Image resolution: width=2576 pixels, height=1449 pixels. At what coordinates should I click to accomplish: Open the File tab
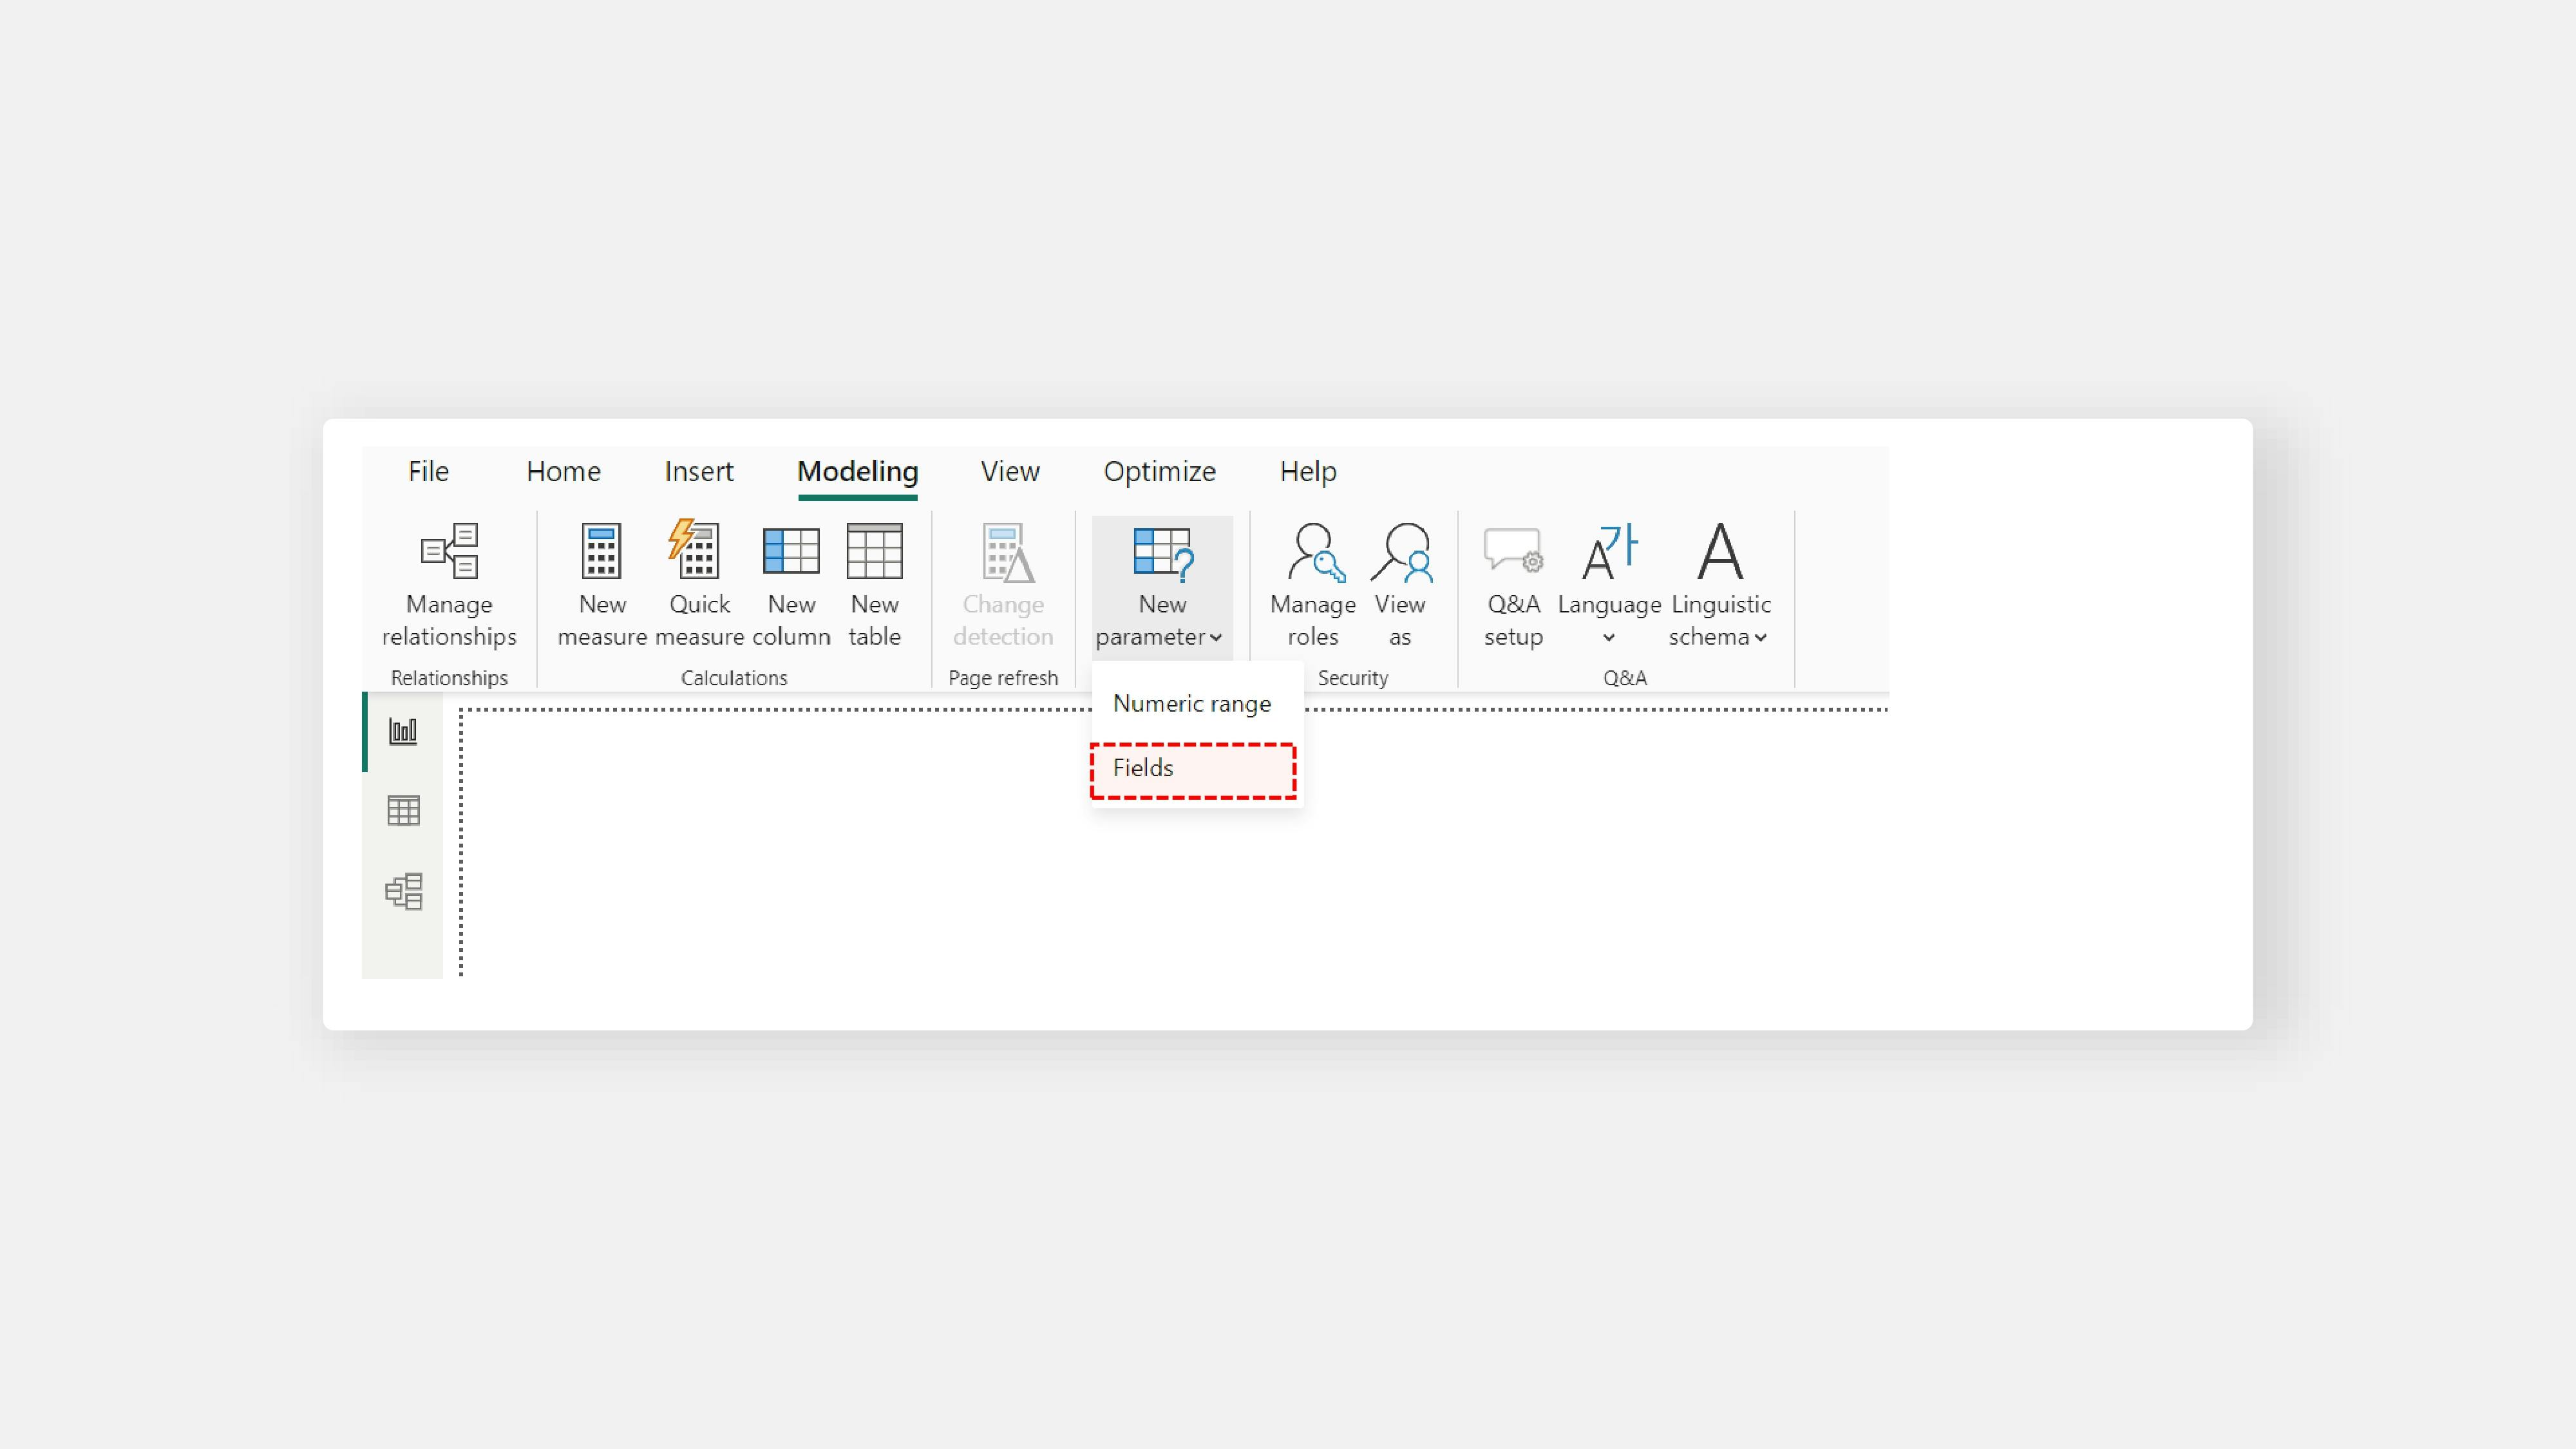pyautogui.click(x=428, y=472)
